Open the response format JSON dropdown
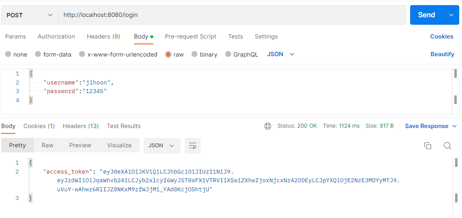Image resolution: width=462 pixels, height=218 pixels. (162, 146)
